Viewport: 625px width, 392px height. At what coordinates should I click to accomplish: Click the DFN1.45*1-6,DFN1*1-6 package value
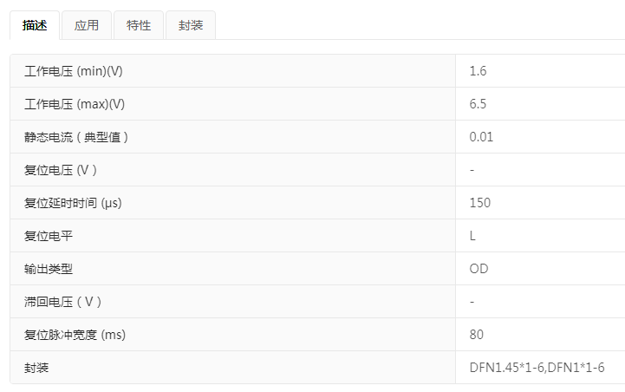[x=534, y=368]
